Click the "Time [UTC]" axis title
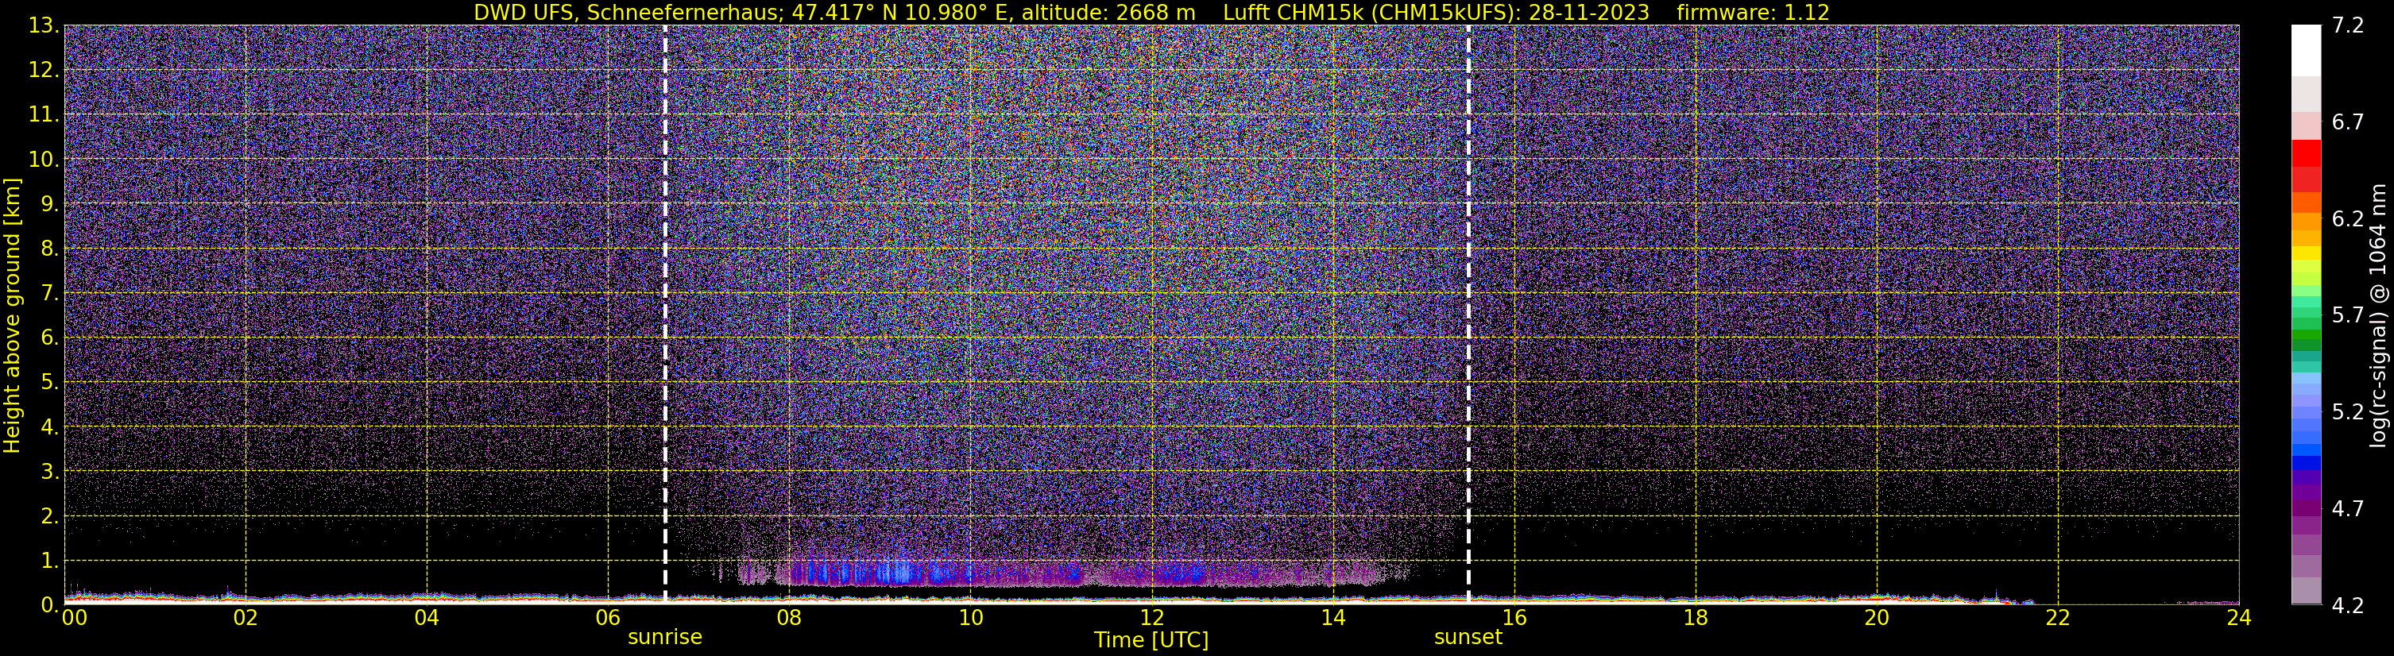Viewport: 2394px width, 656px height. [x=1151, y=640]
